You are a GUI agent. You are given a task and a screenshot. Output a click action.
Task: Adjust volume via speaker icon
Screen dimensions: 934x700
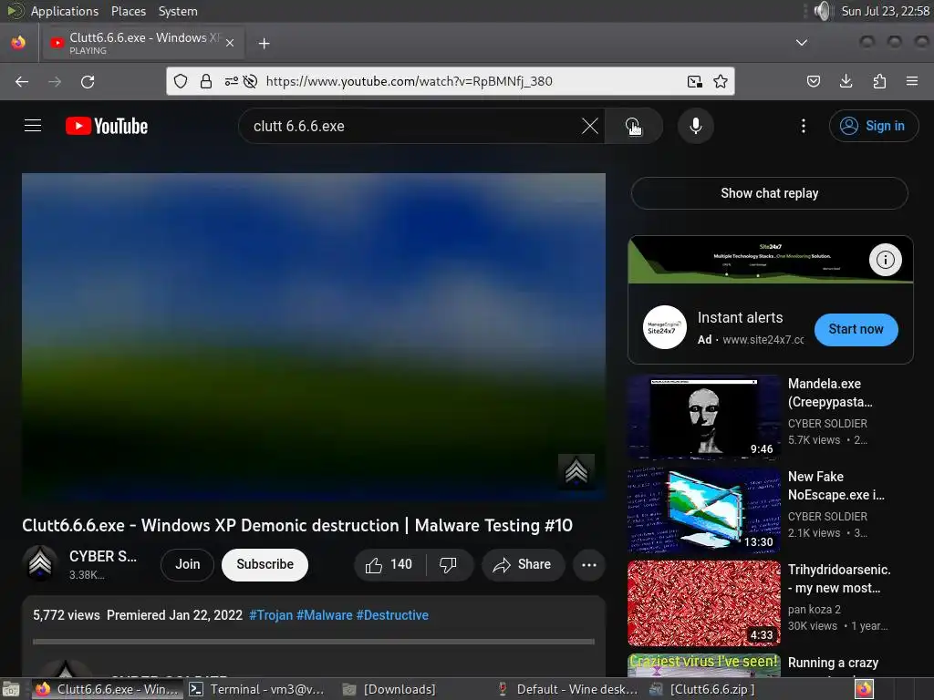[822, 11]
